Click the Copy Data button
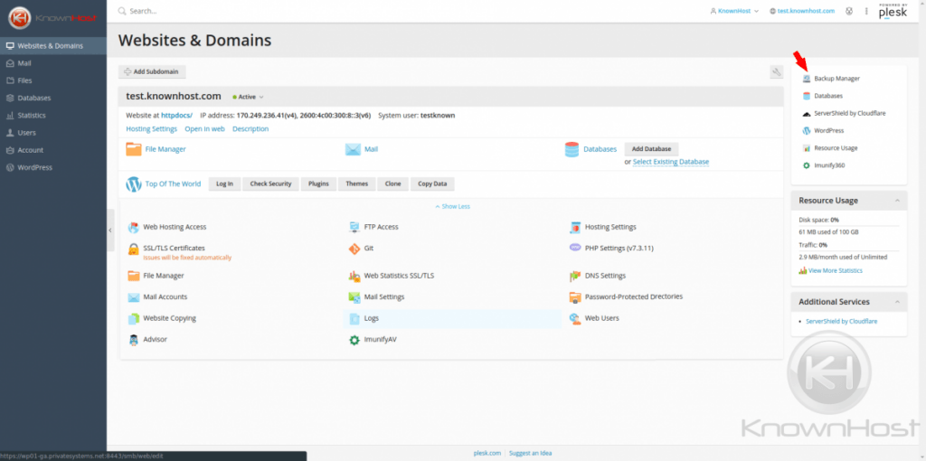Screen dimensions: 926x461 pyautogui.click(x=432, y=183)
